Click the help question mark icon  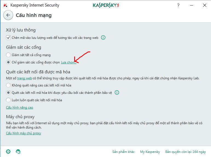[178, 5]
